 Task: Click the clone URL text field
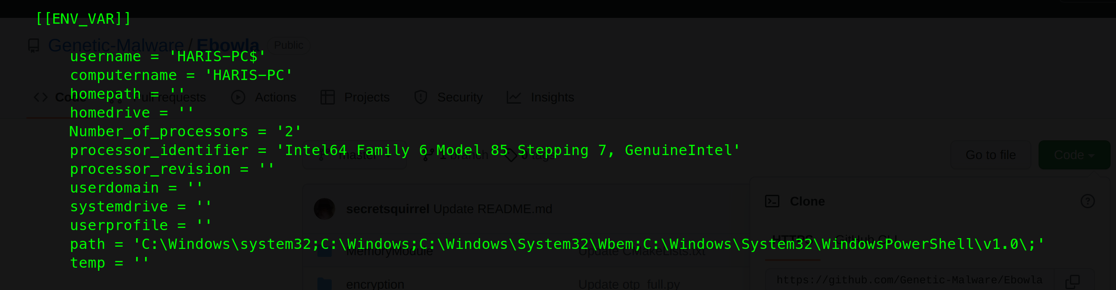[x=909, y=280]
